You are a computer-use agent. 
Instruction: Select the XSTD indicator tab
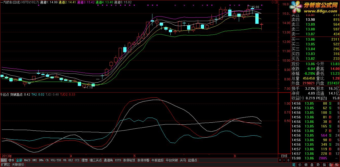click(118, 160)
